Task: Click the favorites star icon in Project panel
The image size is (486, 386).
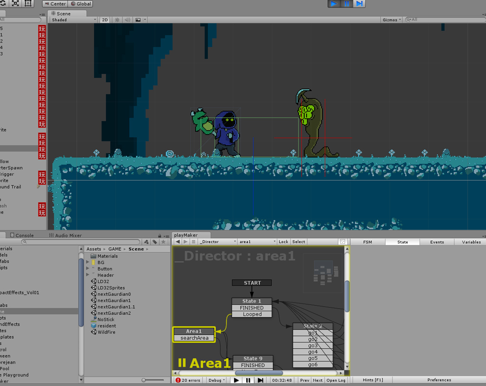Action: [163, 242]
